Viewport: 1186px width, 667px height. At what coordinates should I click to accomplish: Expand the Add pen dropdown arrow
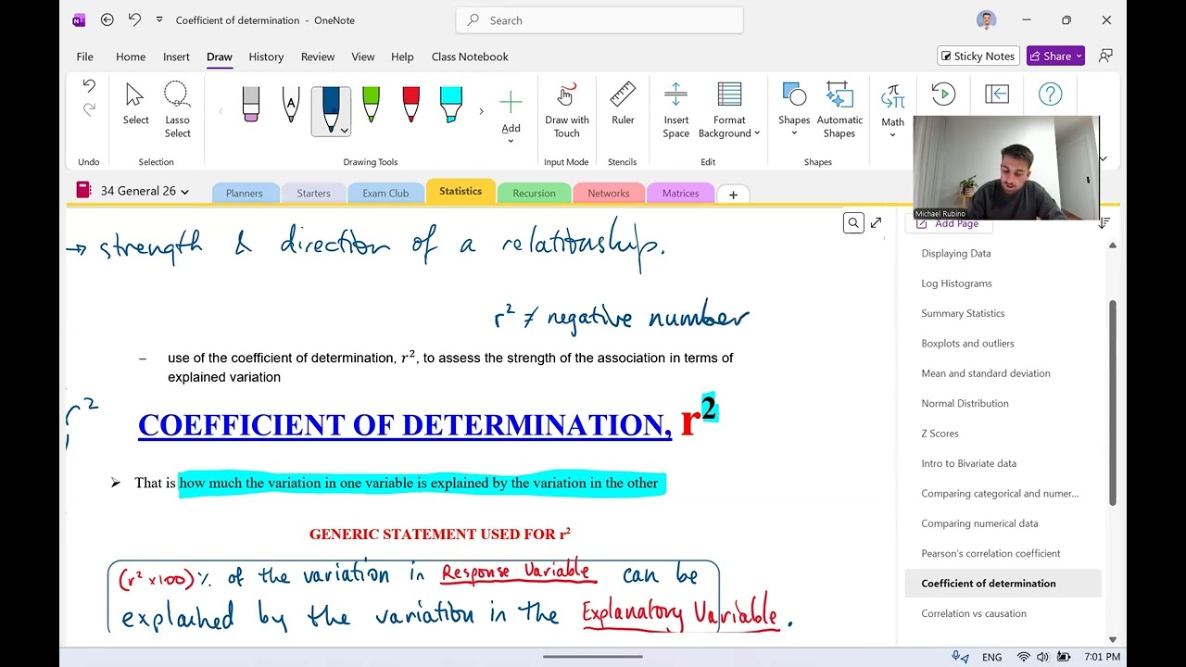(511, 141)
